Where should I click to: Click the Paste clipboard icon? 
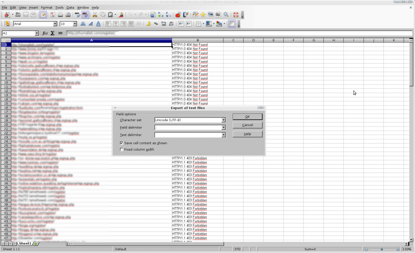110,15
